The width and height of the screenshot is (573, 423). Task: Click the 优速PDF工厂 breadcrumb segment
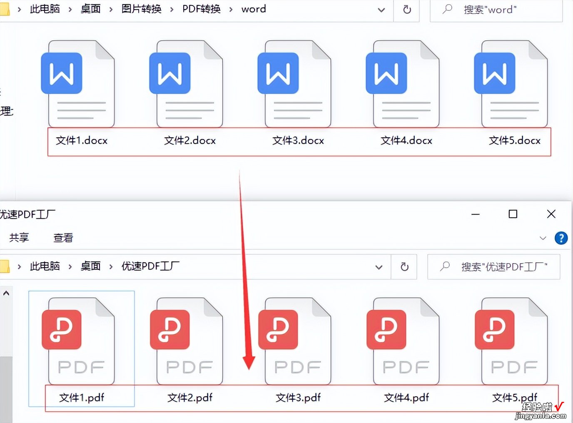[150, 266]
